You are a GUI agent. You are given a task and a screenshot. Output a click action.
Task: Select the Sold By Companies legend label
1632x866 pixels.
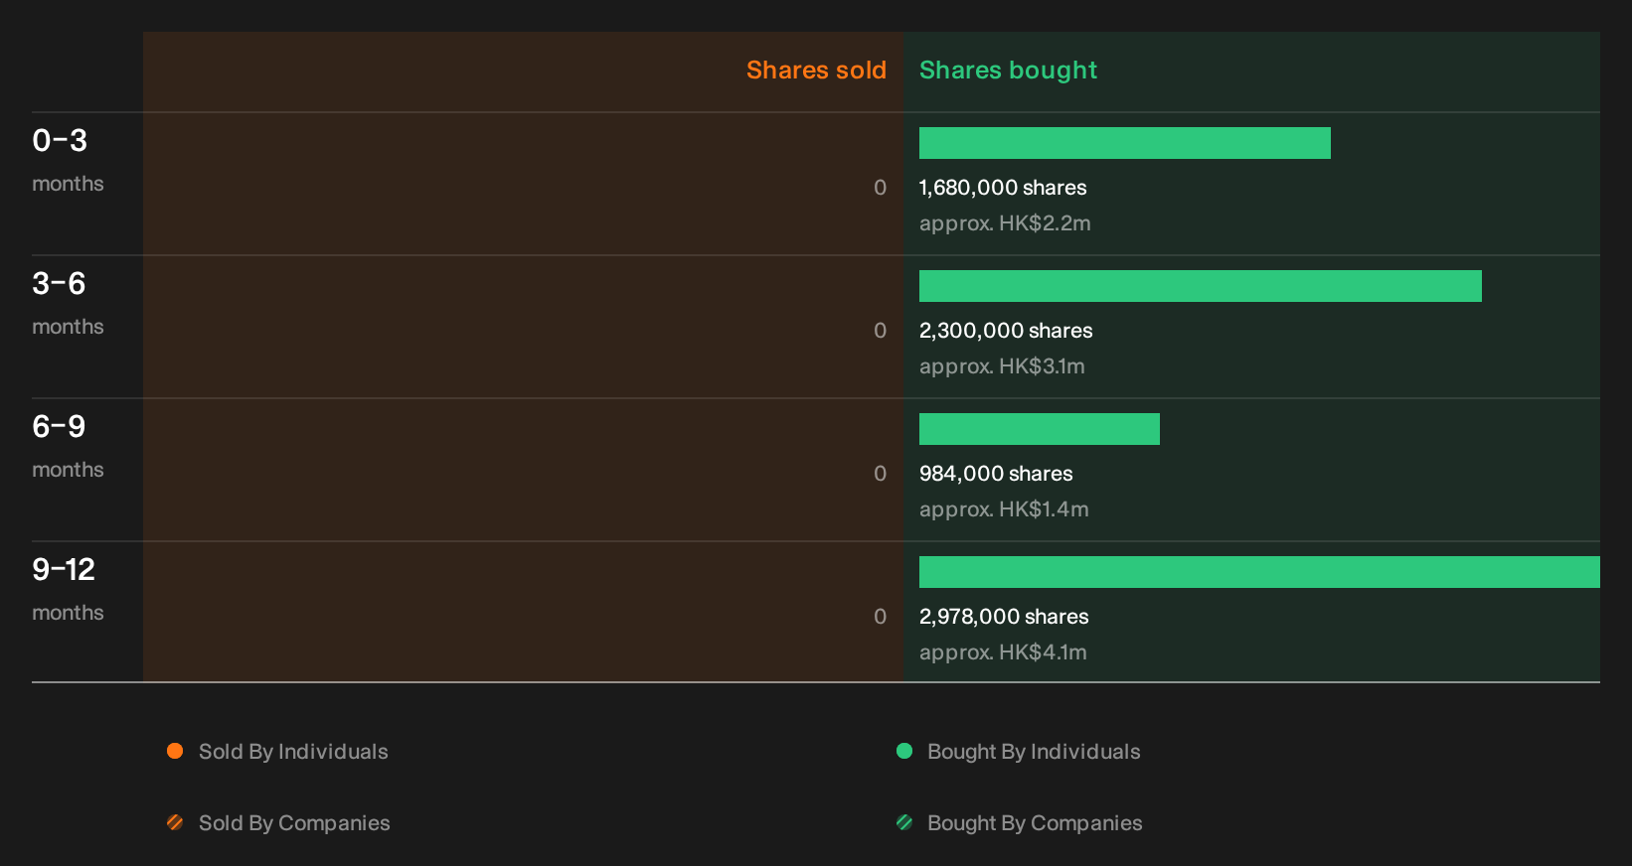click(294, 823)
